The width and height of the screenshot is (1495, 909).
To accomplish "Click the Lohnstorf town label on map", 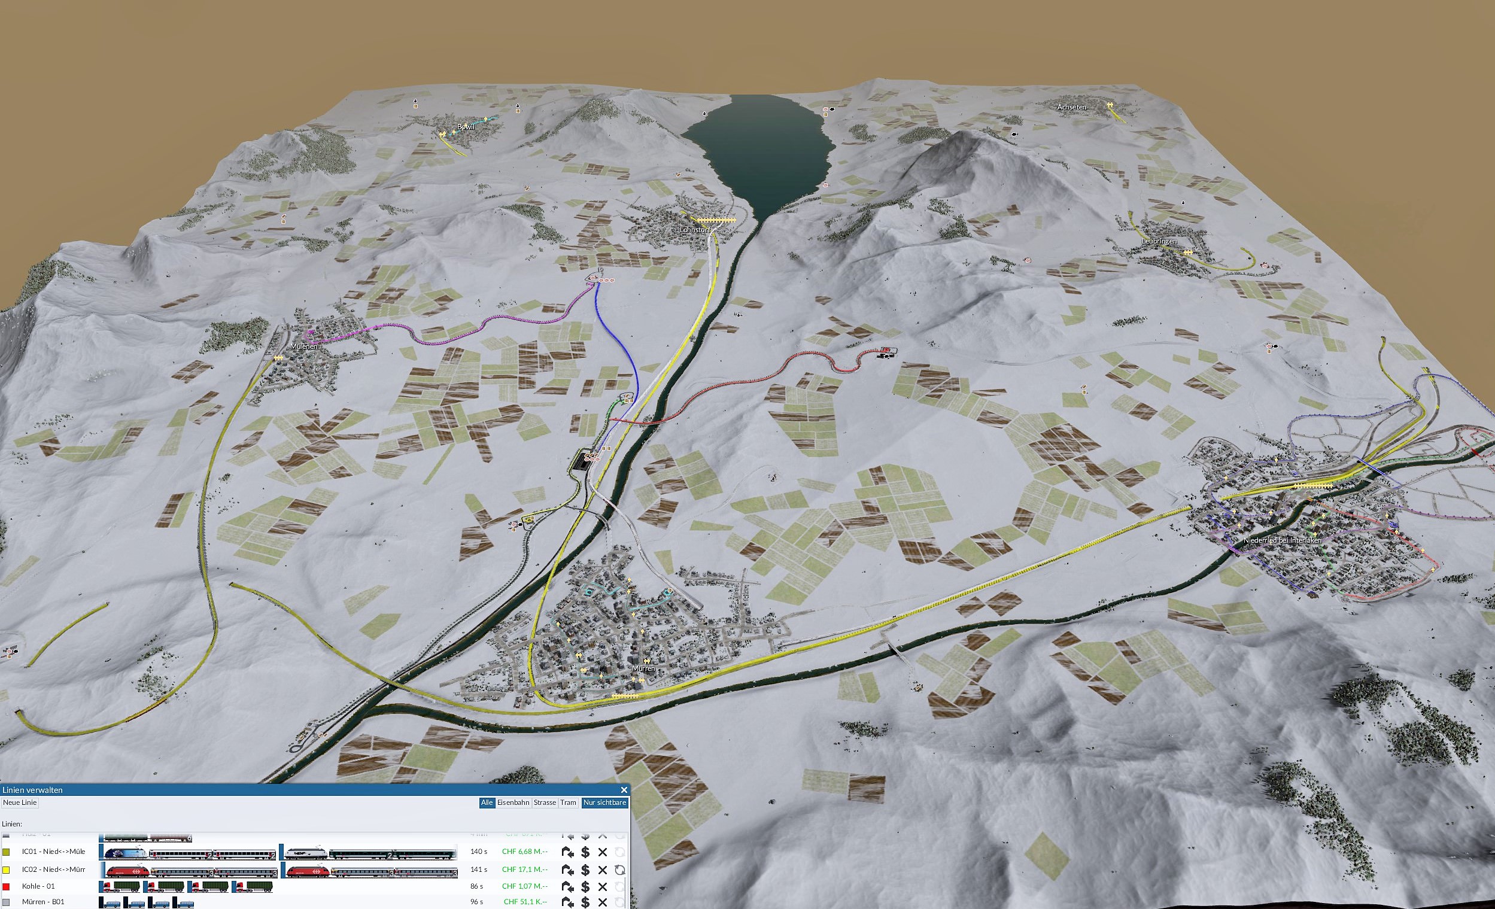I will click(695, 230).
